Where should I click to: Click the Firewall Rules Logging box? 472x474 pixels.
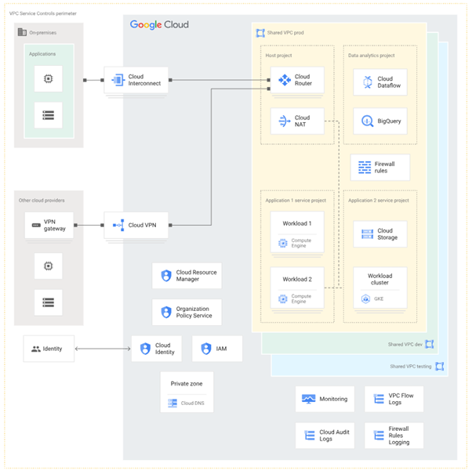pyautogui.click(x=394, y=436)
